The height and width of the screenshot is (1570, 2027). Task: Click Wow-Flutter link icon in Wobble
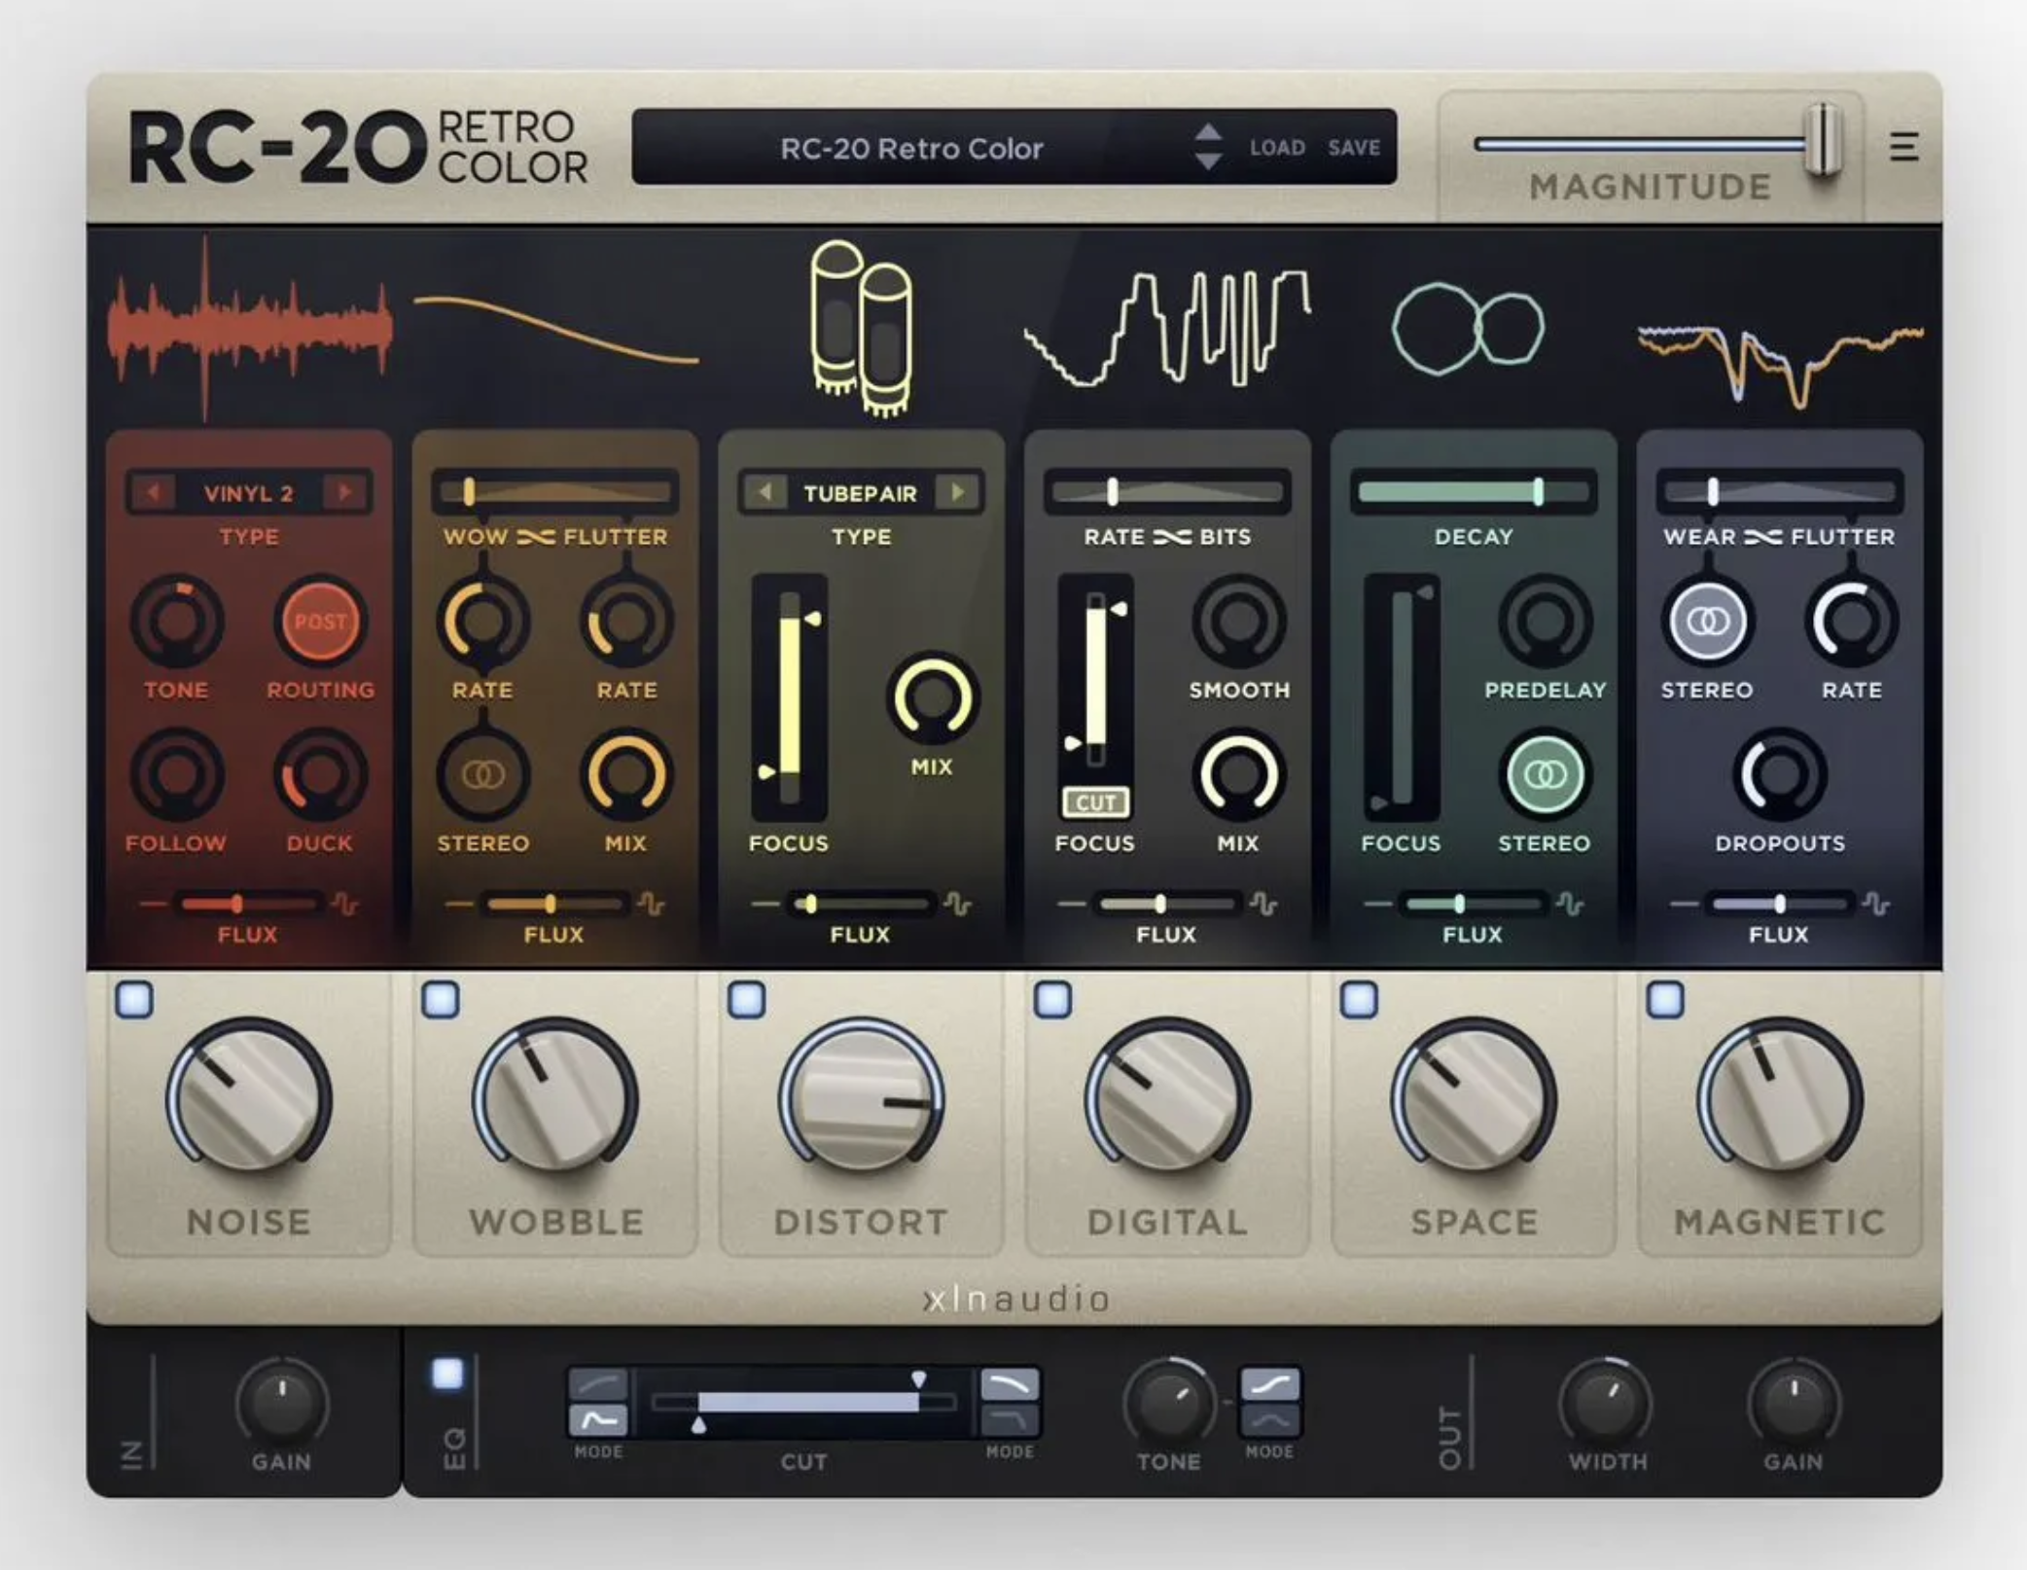[x=536, y=537]
